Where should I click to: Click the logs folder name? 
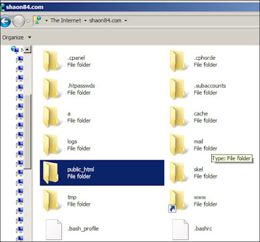click(x=72, y=141)
